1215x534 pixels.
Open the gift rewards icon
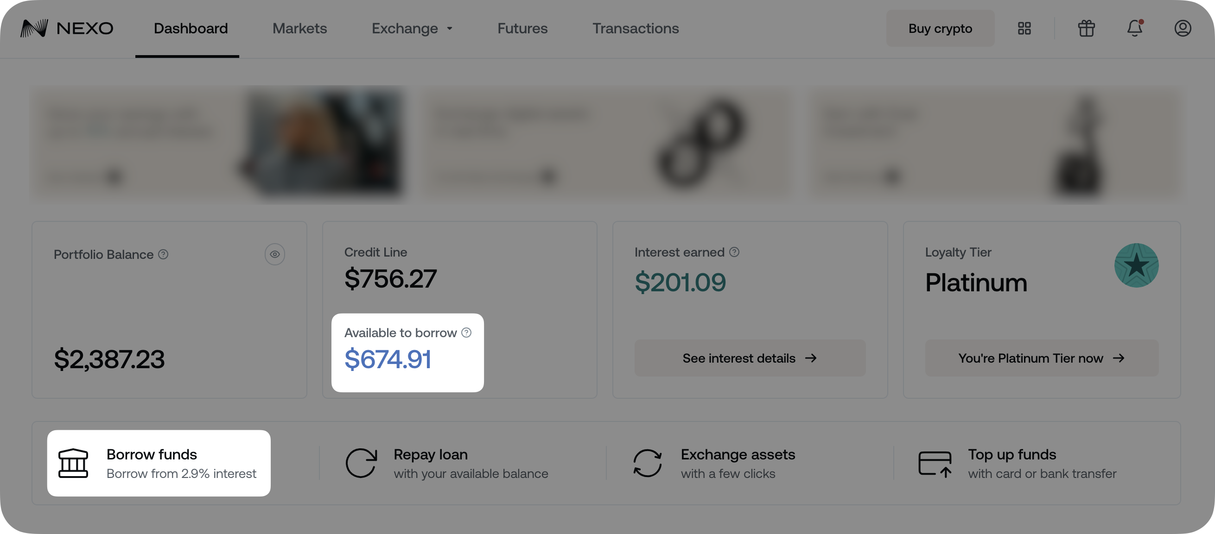click(x=1086, y=29)
